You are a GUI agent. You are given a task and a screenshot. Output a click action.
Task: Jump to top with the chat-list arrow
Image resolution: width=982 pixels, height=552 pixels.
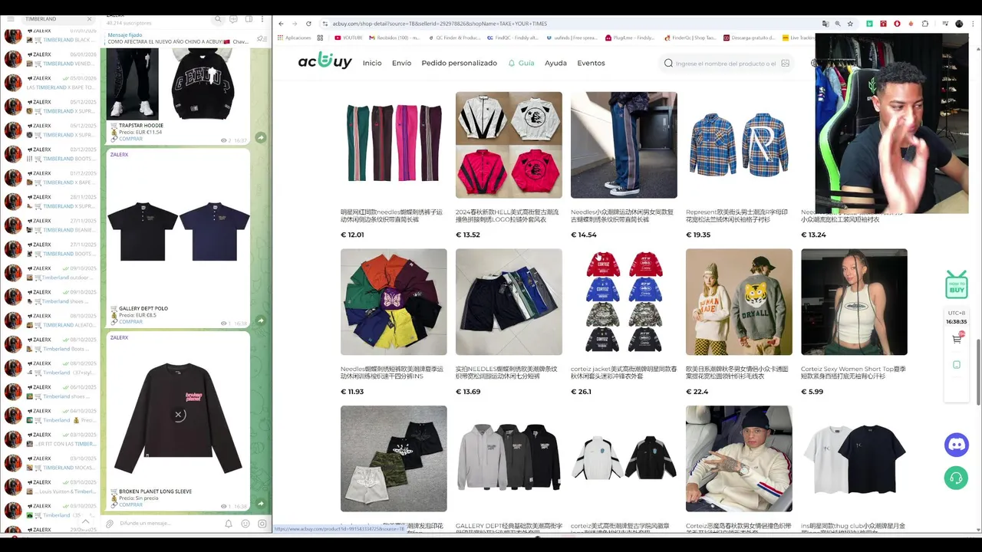85,522
